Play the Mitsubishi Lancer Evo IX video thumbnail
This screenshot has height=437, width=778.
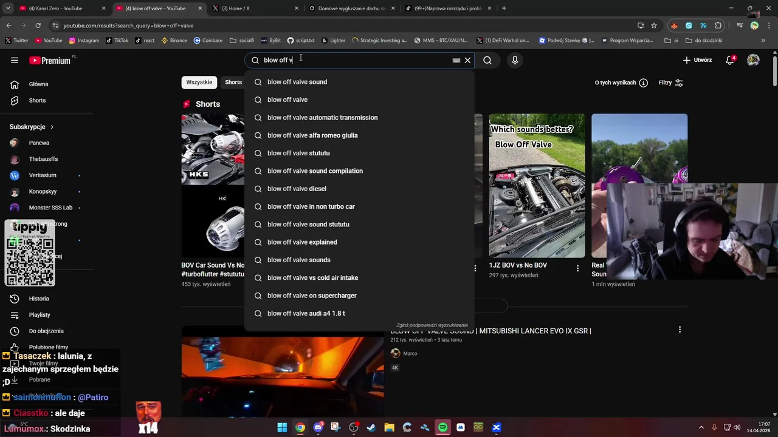[x=283, y=371]
